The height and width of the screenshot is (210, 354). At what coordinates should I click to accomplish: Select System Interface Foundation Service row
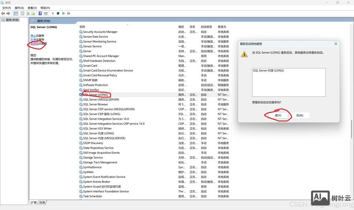click(x=154, y=192)
